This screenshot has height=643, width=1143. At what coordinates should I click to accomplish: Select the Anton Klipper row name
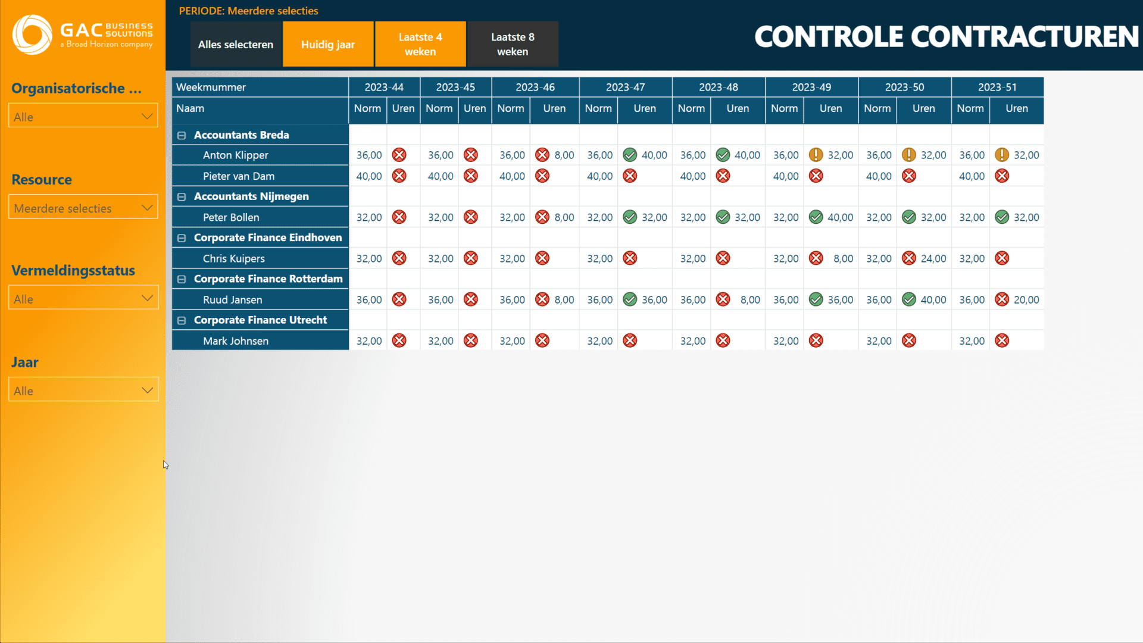236,155
